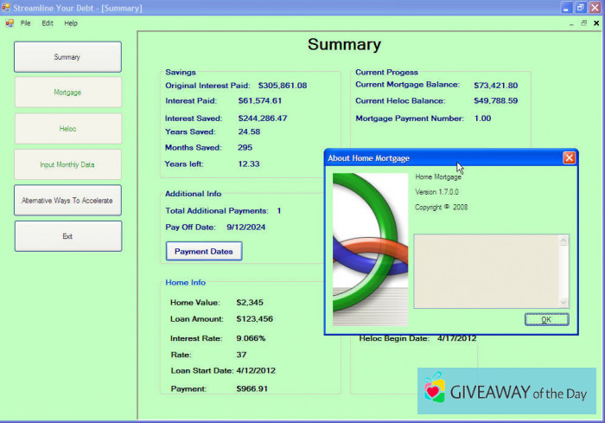The width and height of the screenshot is (605, 423).
Task: Minimize the Summary child window from menu bar
Action: point(571,23)
